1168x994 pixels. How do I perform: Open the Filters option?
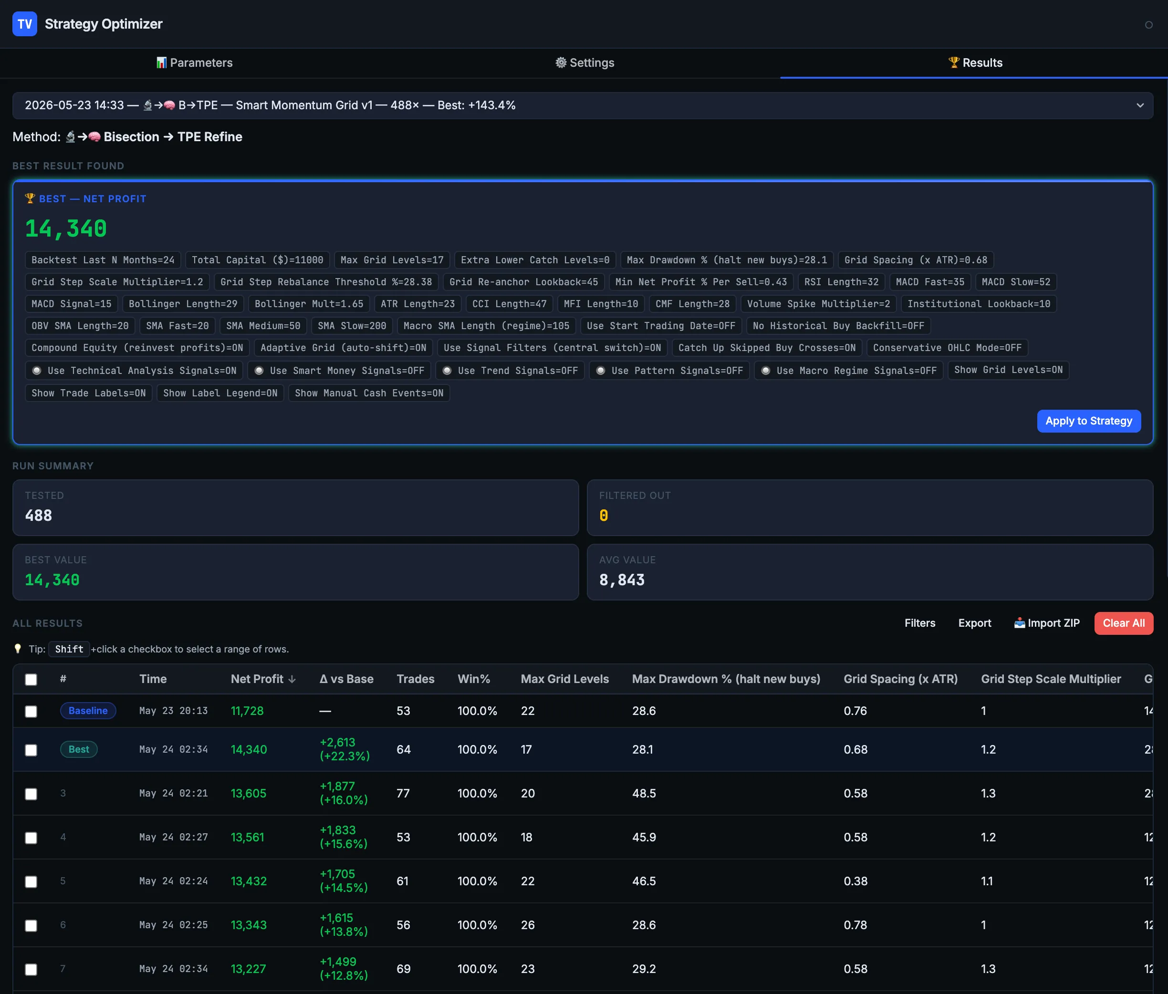tap(919, 623)
